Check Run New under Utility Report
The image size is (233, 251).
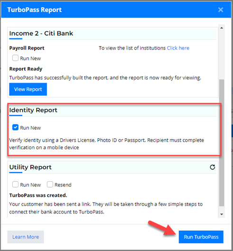[15, 184]
